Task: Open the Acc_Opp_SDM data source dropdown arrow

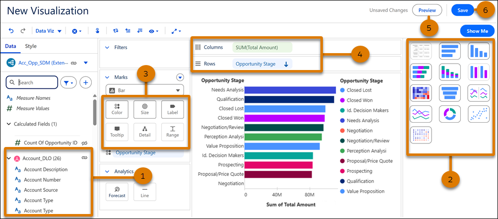Action: (85, 63)
